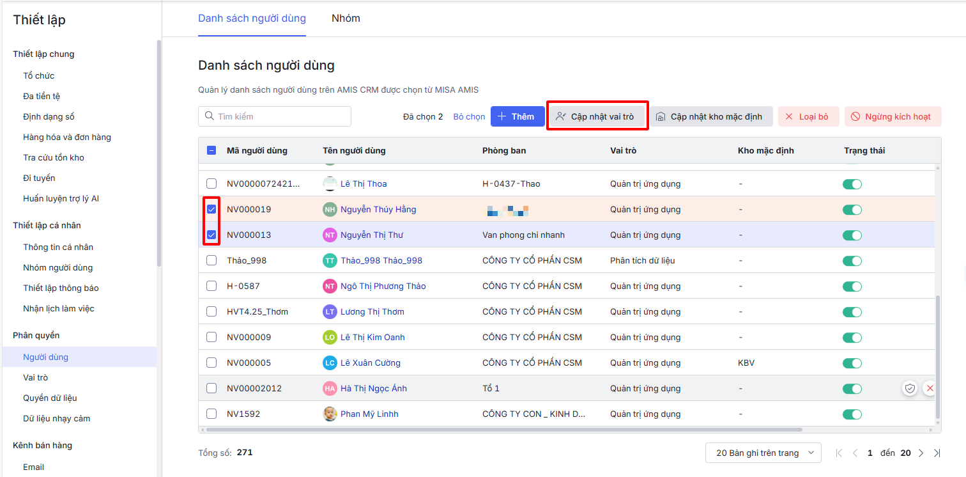Screen dimensions: 966x477
Task: Open Quyền dữ liệu in the sidebar
Action: (x=50, y=398)
